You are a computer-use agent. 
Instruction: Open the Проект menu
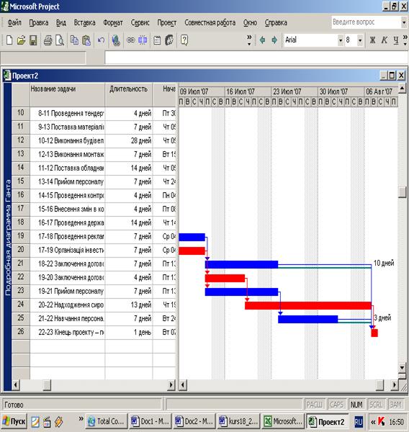(x=167, y=22)
